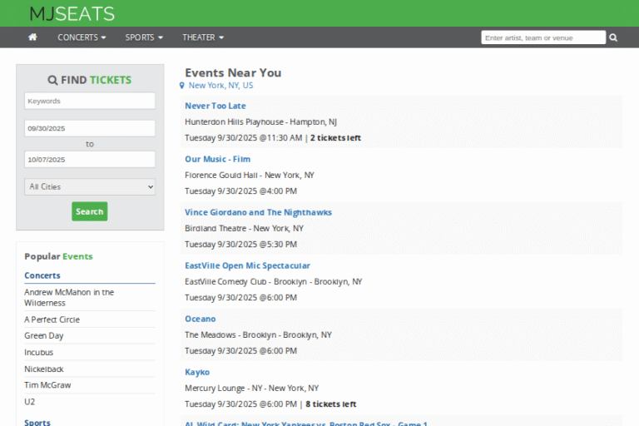The image size is (639, 426).
Task: Click the MJ Seats logo
Action: coord(72,13)
